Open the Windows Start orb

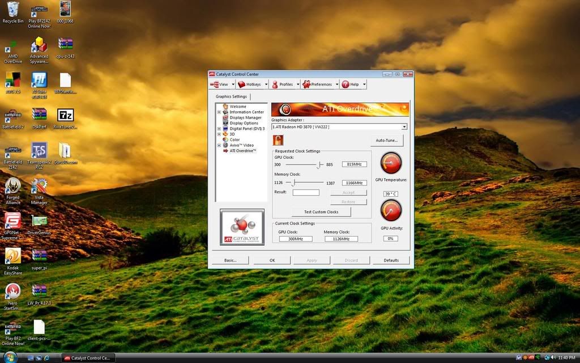pos(10,357)
